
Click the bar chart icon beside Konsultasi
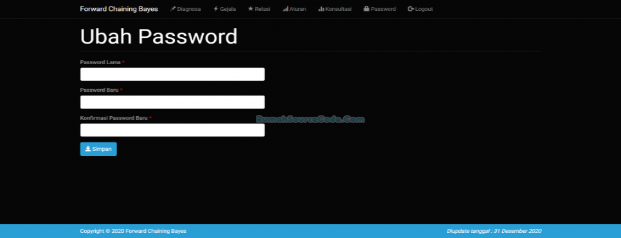pos(321,9)
